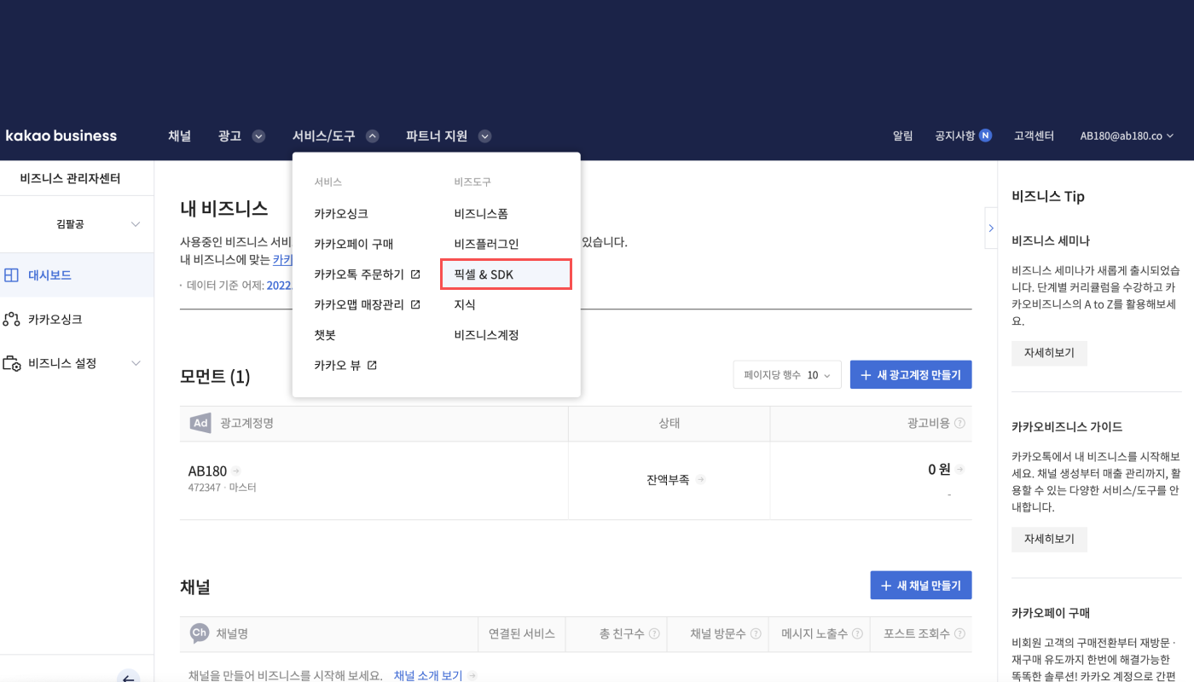Select 카카오싱크 from the 서비스 menu

(341, 214)
